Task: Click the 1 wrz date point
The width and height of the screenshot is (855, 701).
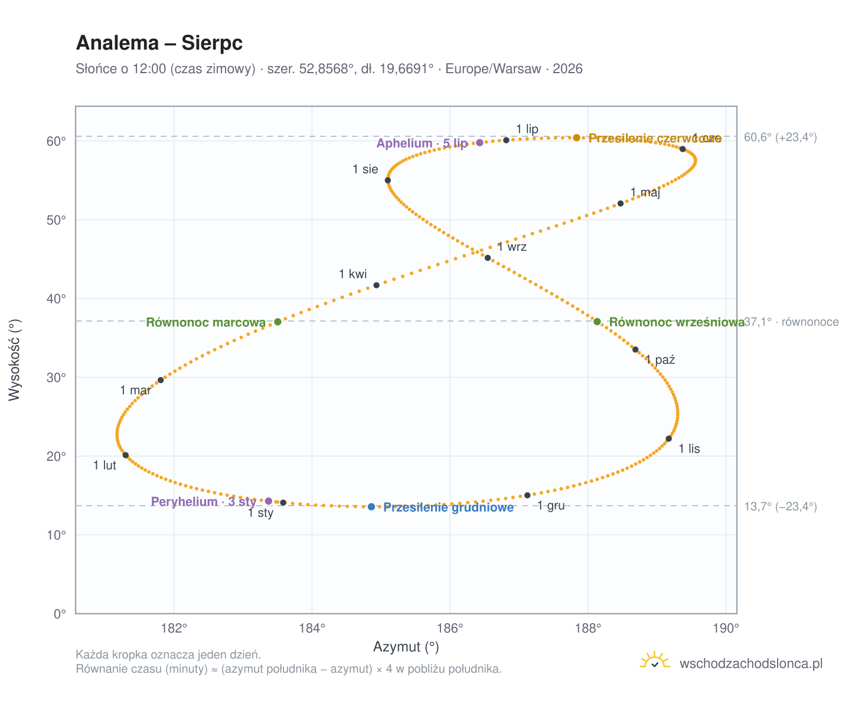Action: tap(488, 258)
